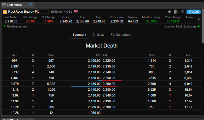Click ask price 2,260.00
Image resolution: width=204 pixels, height=120 pixels.
(x=109, y=84)
